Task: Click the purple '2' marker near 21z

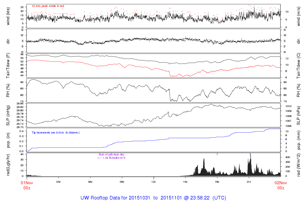Action: pyautogui.click(x=250, y=154)
